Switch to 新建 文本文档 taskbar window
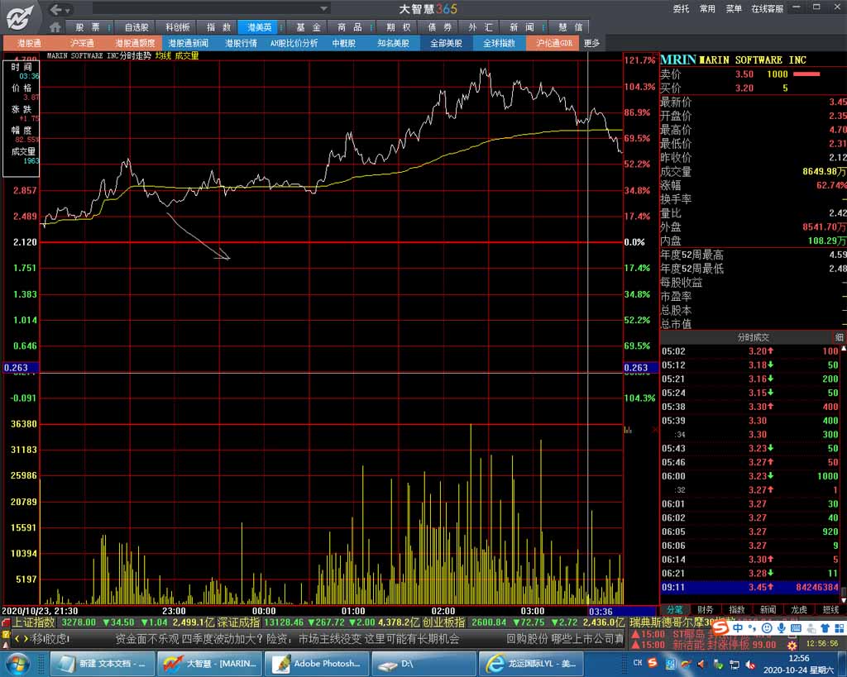This screenshot has width=847, height=677. tap(103, 663)
